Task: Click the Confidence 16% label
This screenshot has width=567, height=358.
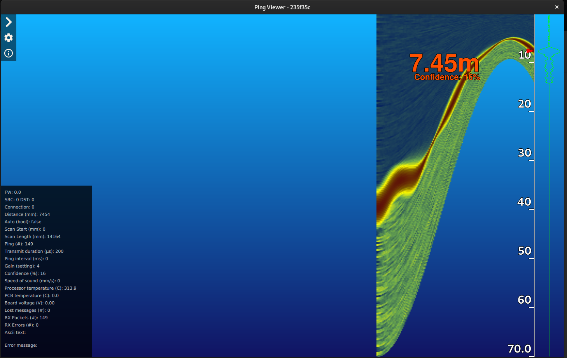Action: (x=448, y=76)
